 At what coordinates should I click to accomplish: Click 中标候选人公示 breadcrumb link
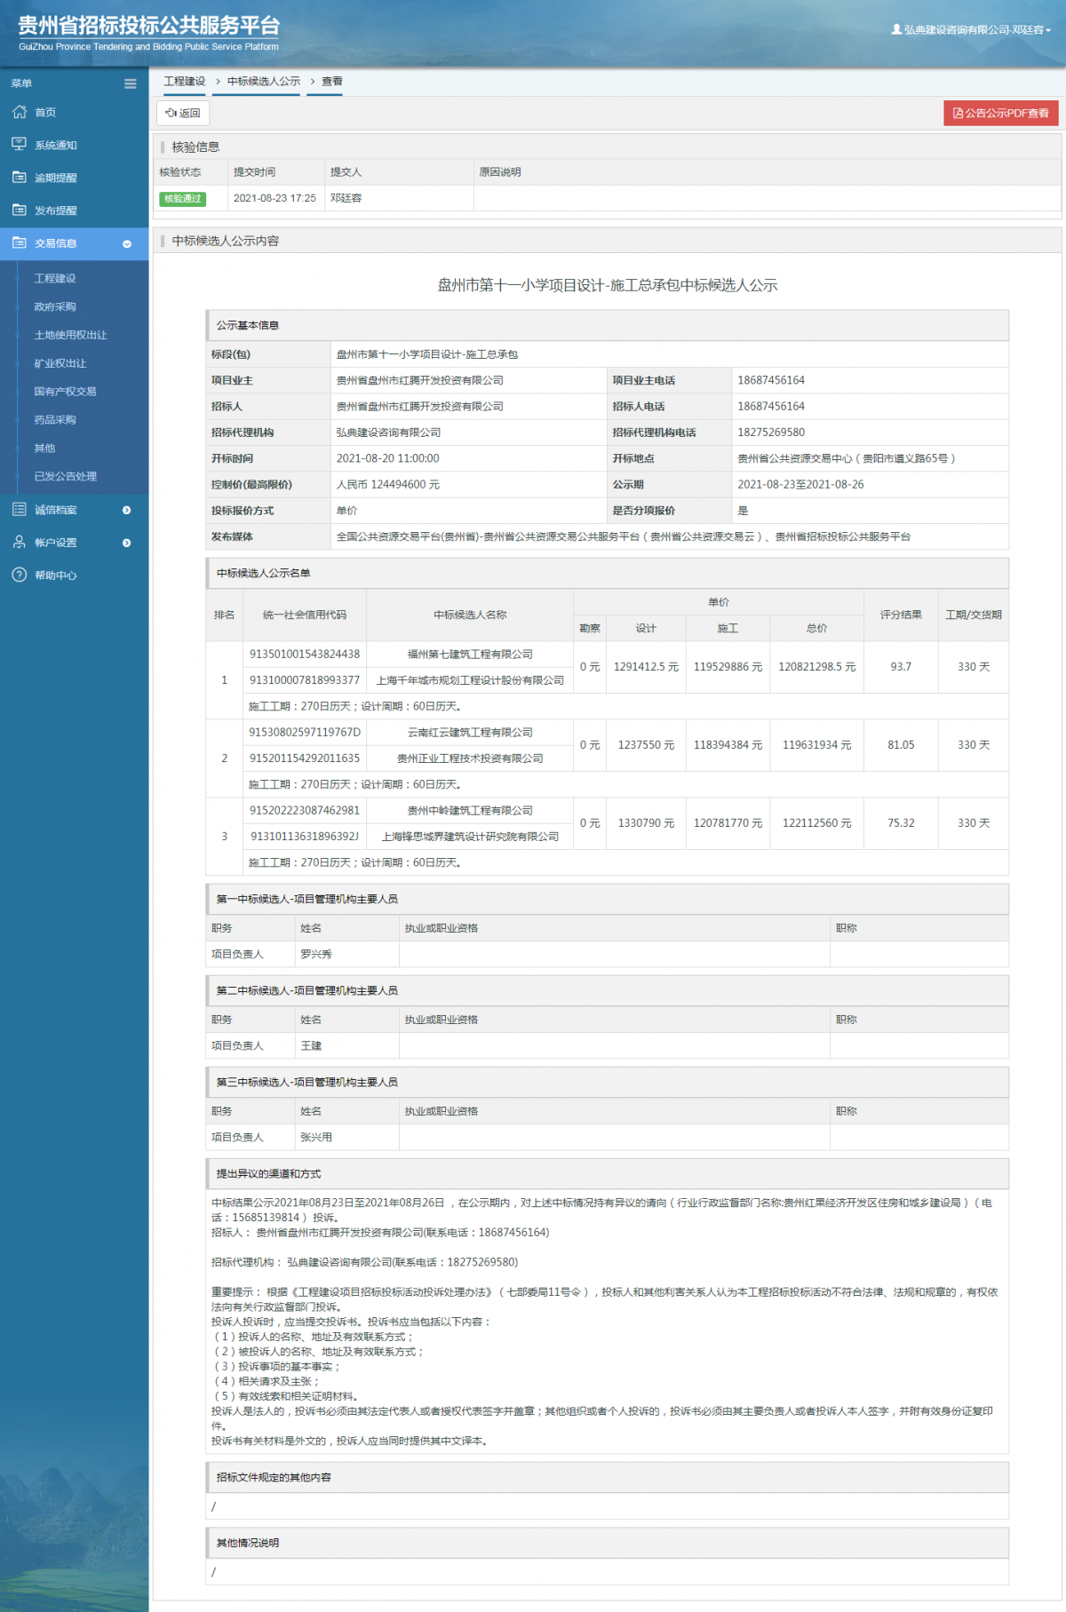tap(264, 81)
